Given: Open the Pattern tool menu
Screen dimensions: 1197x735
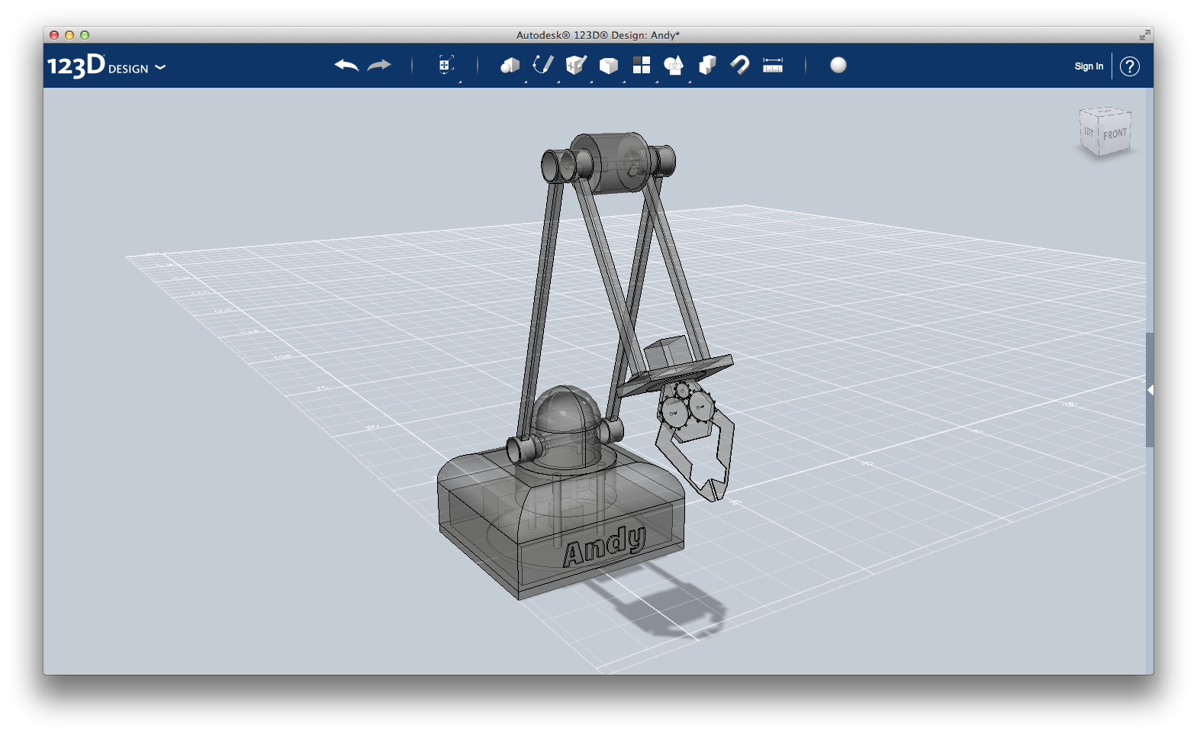Looking at the screenshot, I should coord(642,65).
